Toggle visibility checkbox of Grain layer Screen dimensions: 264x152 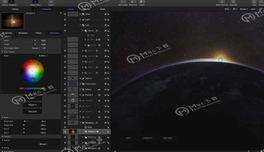tap(65, 14)
